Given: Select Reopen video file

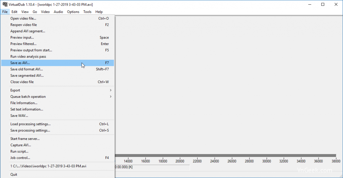Looking at the screenshot, I should coord(58,25).
